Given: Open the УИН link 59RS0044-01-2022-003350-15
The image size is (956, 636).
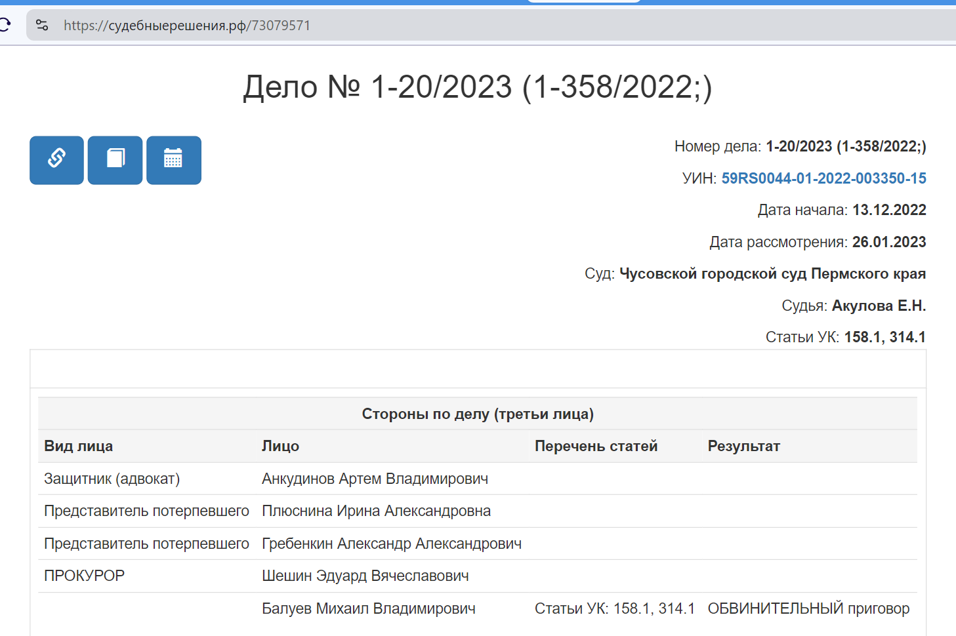Looking at the screenshot, I should pos(823,178).
